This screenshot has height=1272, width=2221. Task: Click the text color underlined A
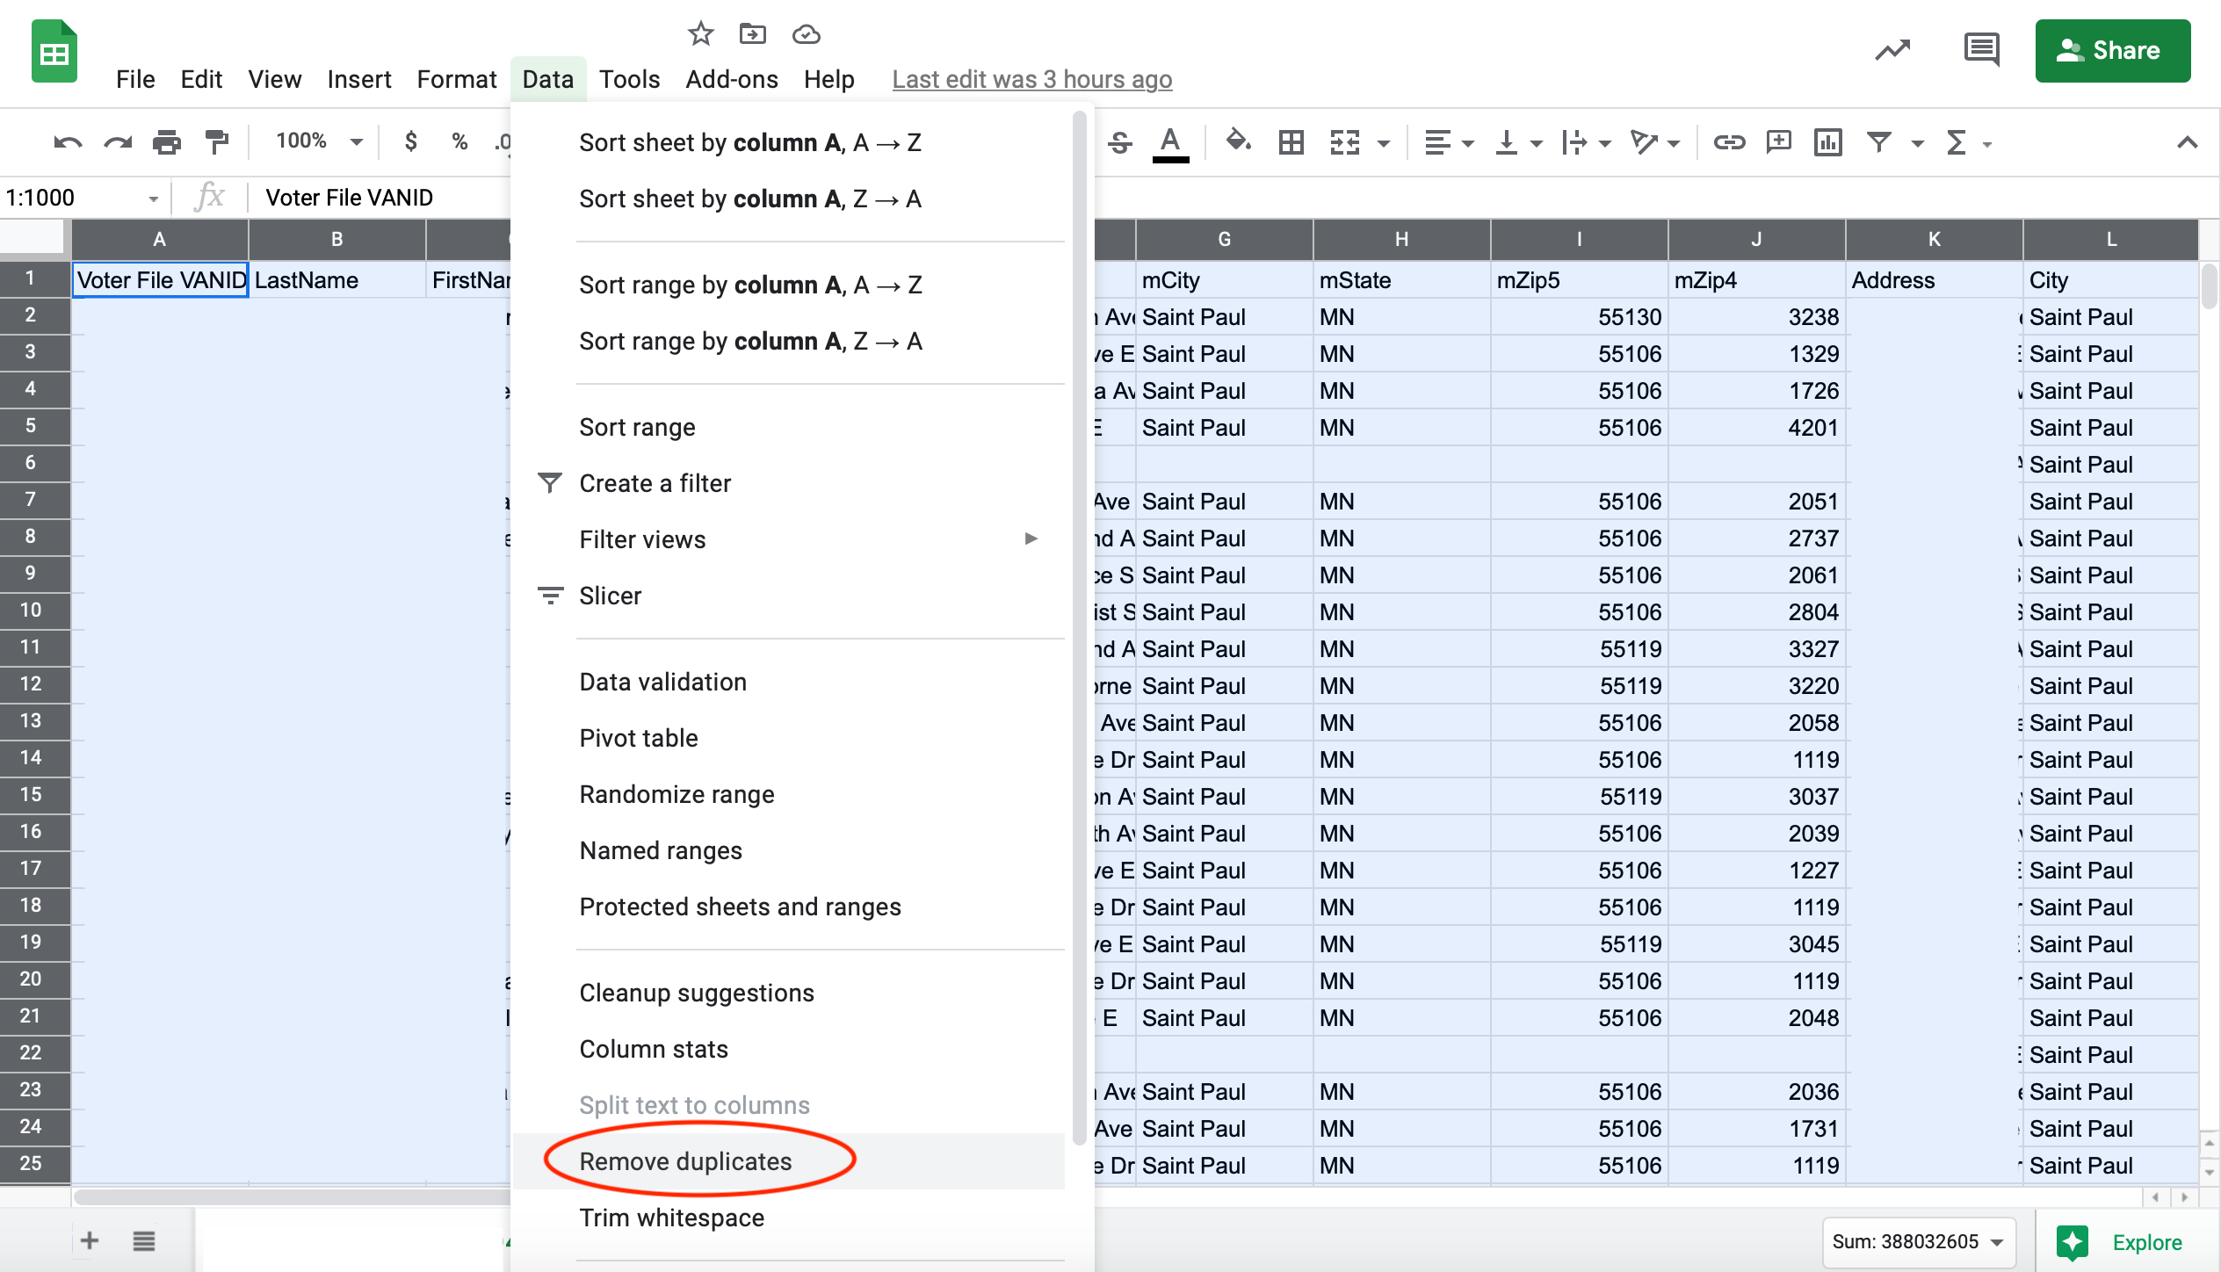[1169, 142]
